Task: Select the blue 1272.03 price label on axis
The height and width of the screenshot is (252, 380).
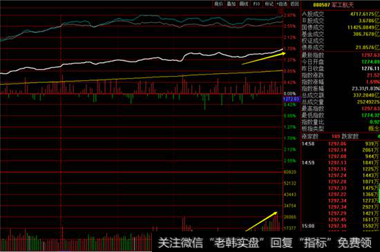Action: click(x=292, y=99)
